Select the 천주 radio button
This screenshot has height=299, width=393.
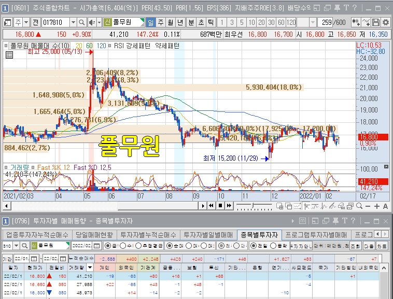[221, 246]
